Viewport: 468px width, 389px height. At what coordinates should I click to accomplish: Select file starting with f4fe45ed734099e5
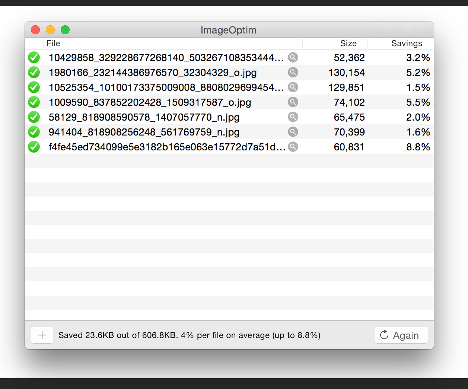[167, 147]
